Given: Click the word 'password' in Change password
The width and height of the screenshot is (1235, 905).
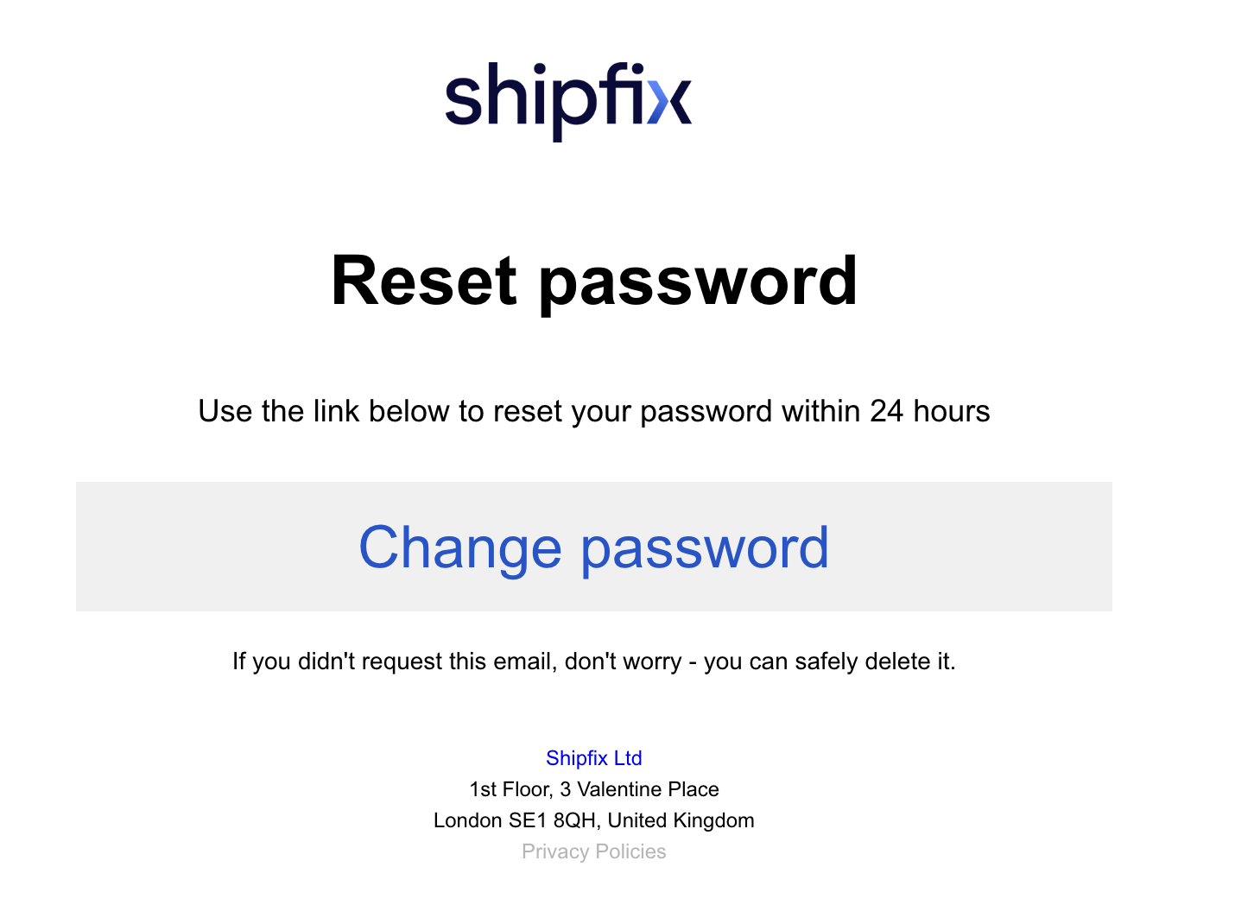Looking at the screenshot, I should [704, 549].
